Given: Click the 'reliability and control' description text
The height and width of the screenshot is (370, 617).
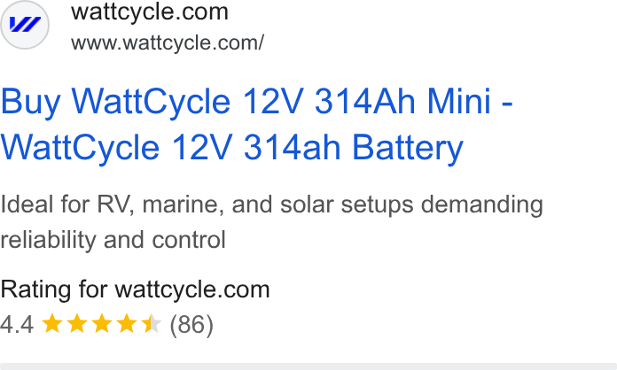Looking at the screenshot, I should tap(113, 240).
